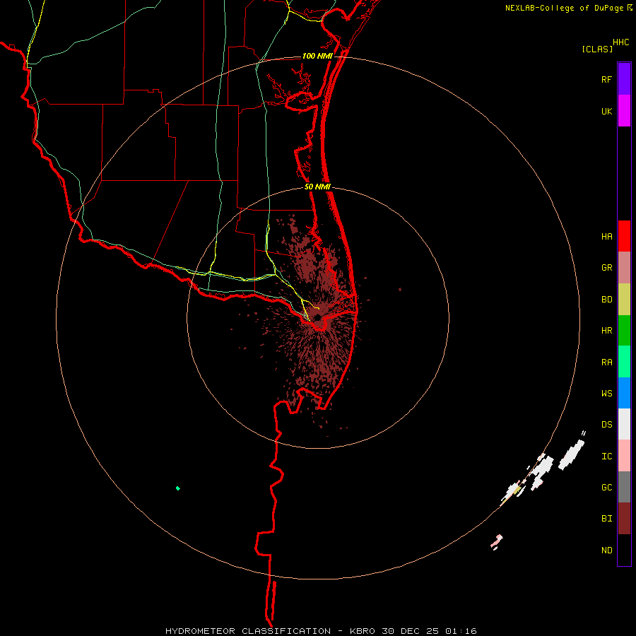The image size is (636, 636).
Task: Click the DS legend label
Action: 606,424
